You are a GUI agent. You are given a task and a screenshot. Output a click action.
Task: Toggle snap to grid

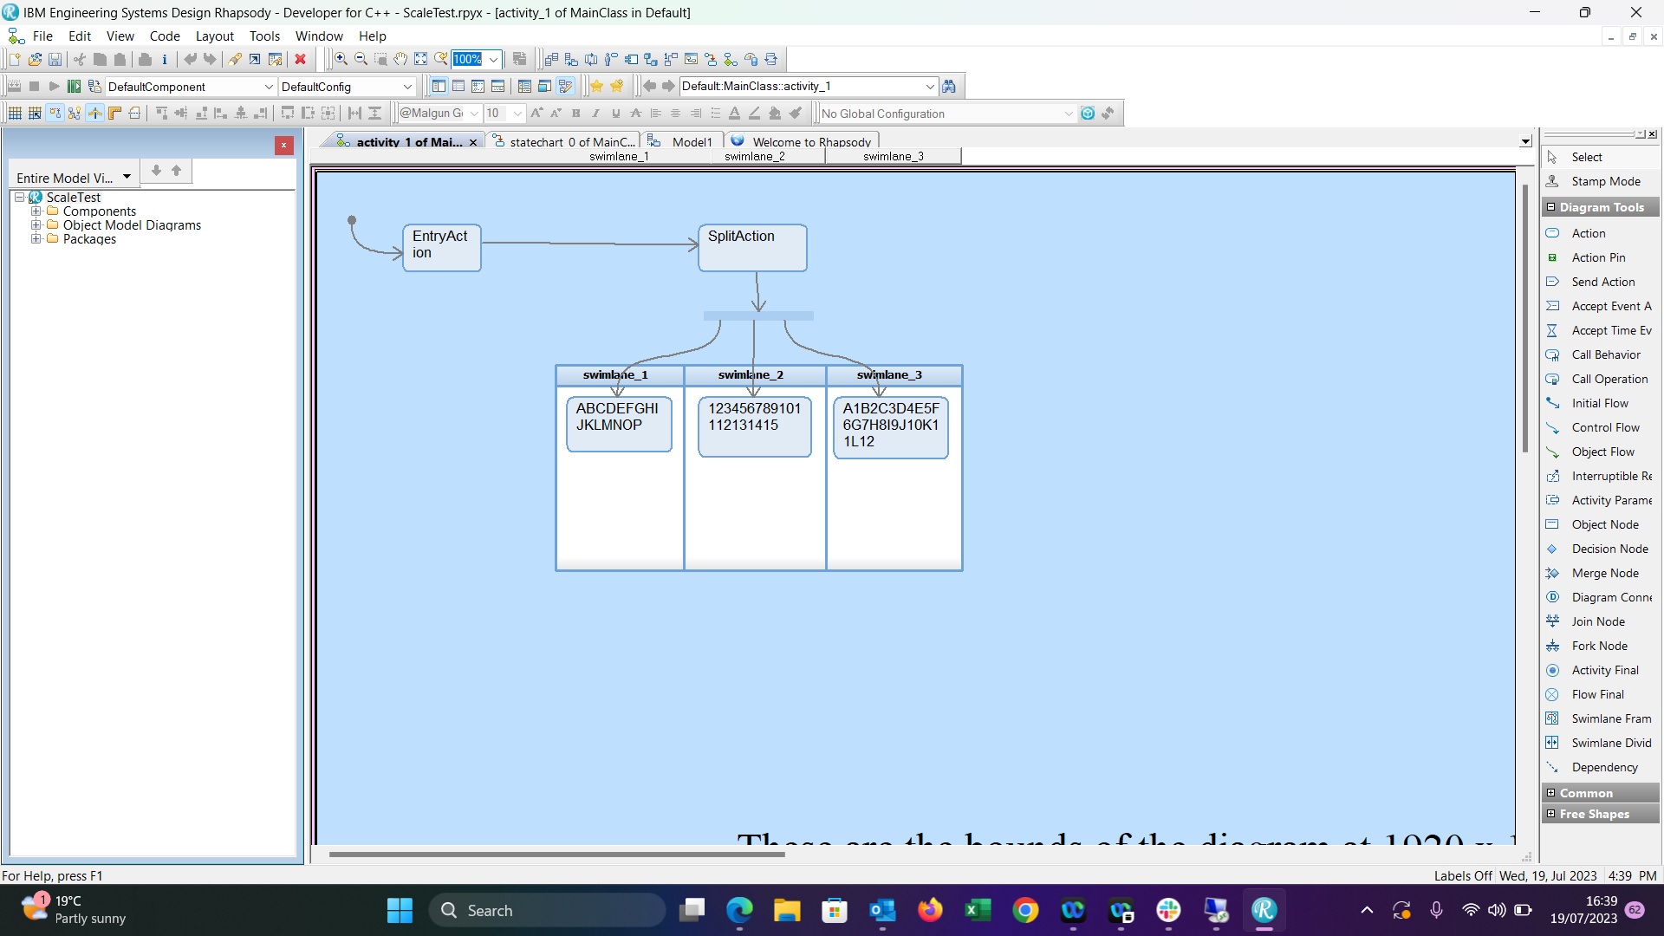(x=35, y=114)
